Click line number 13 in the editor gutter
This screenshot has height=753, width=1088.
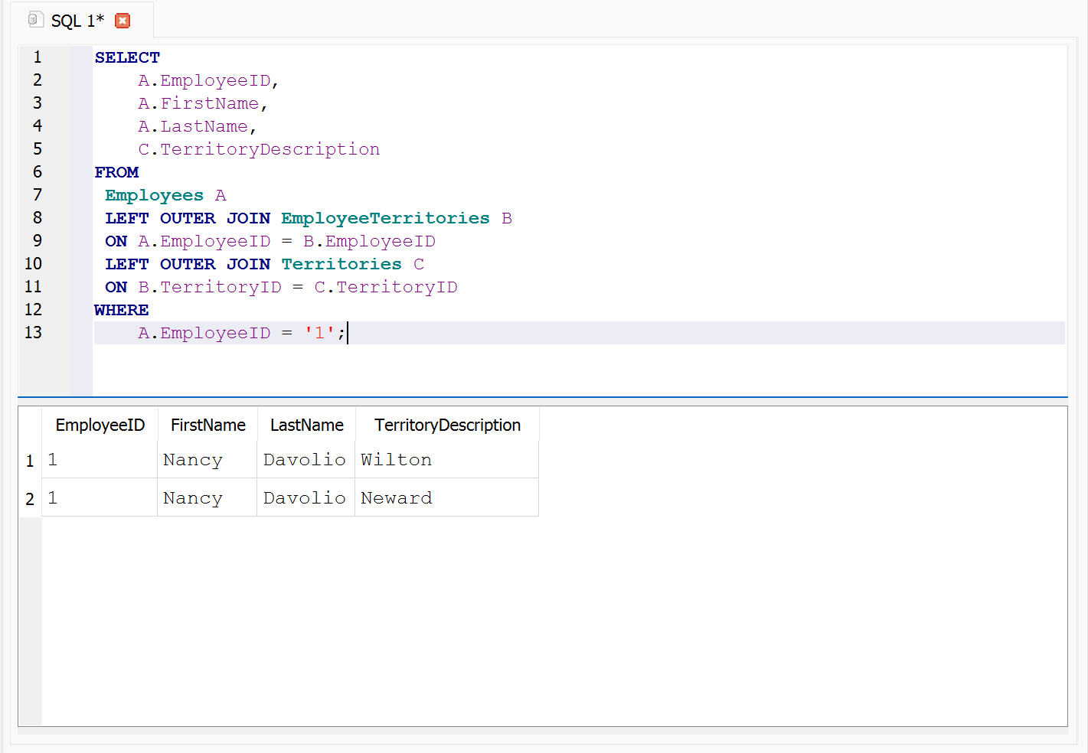[33, 333]
